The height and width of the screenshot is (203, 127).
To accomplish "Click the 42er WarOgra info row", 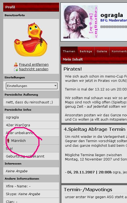I will tap(31, 125).
